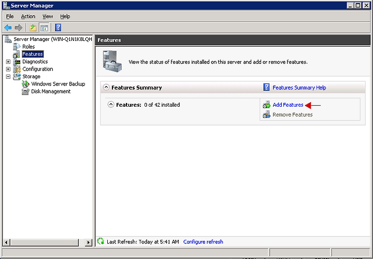Click the blue Back arrow toolbar icon
Image resolution: width=373 pixels, height=259 pixels.
point(8,27)
